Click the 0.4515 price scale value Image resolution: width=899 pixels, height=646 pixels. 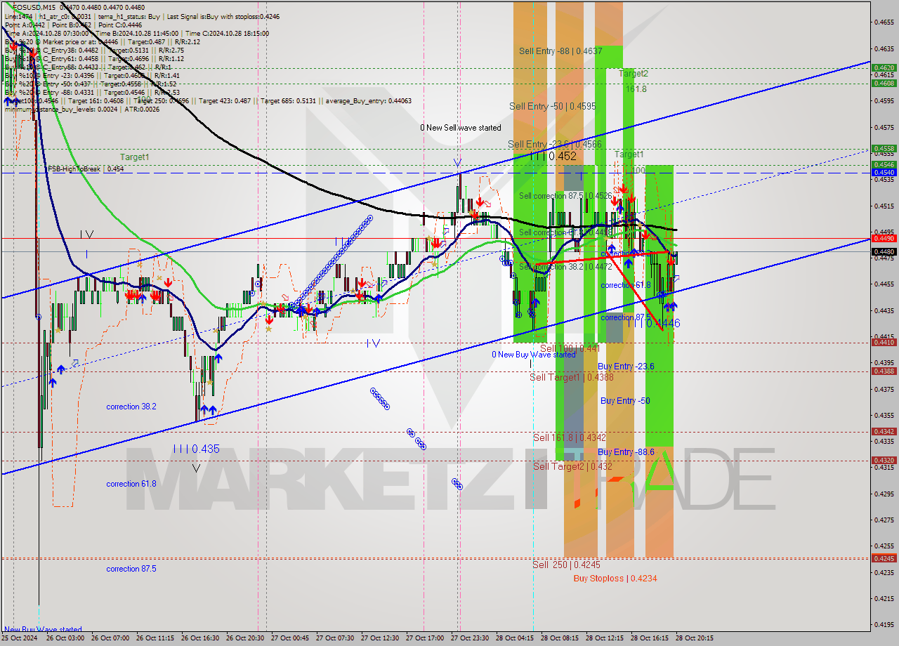coord(884,206)
